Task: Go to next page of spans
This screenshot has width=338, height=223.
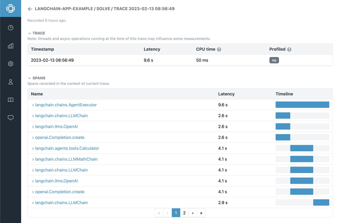Action: pos(193,213)
